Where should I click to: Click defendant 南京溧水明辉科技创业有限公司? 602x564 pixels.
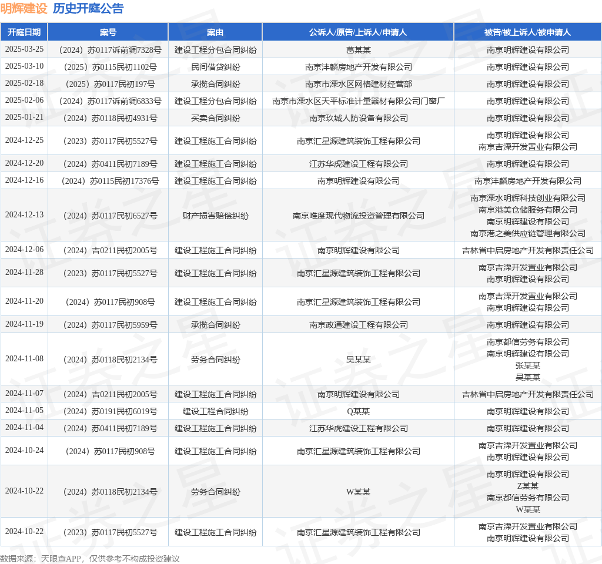coord(527,198)
